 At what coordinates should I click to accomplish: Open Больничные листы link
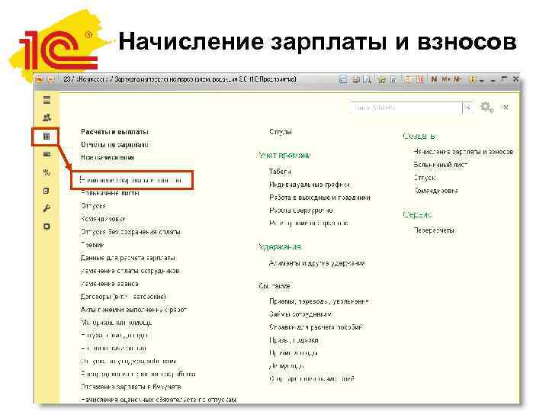(110, 193)
